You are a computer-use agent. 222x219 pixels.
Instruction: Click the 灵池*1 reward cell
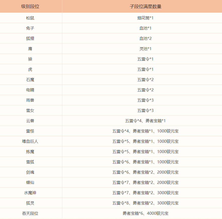145,49
